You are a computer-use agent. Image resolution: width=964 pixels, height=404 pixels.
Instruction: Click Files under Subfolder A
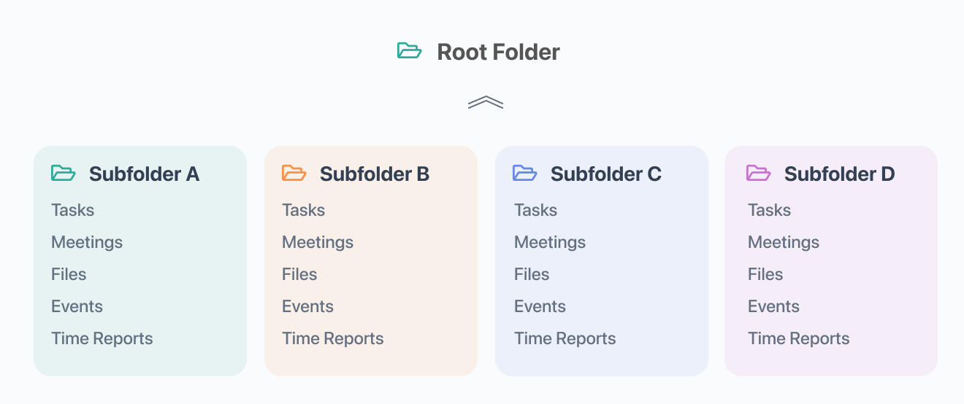69,274
